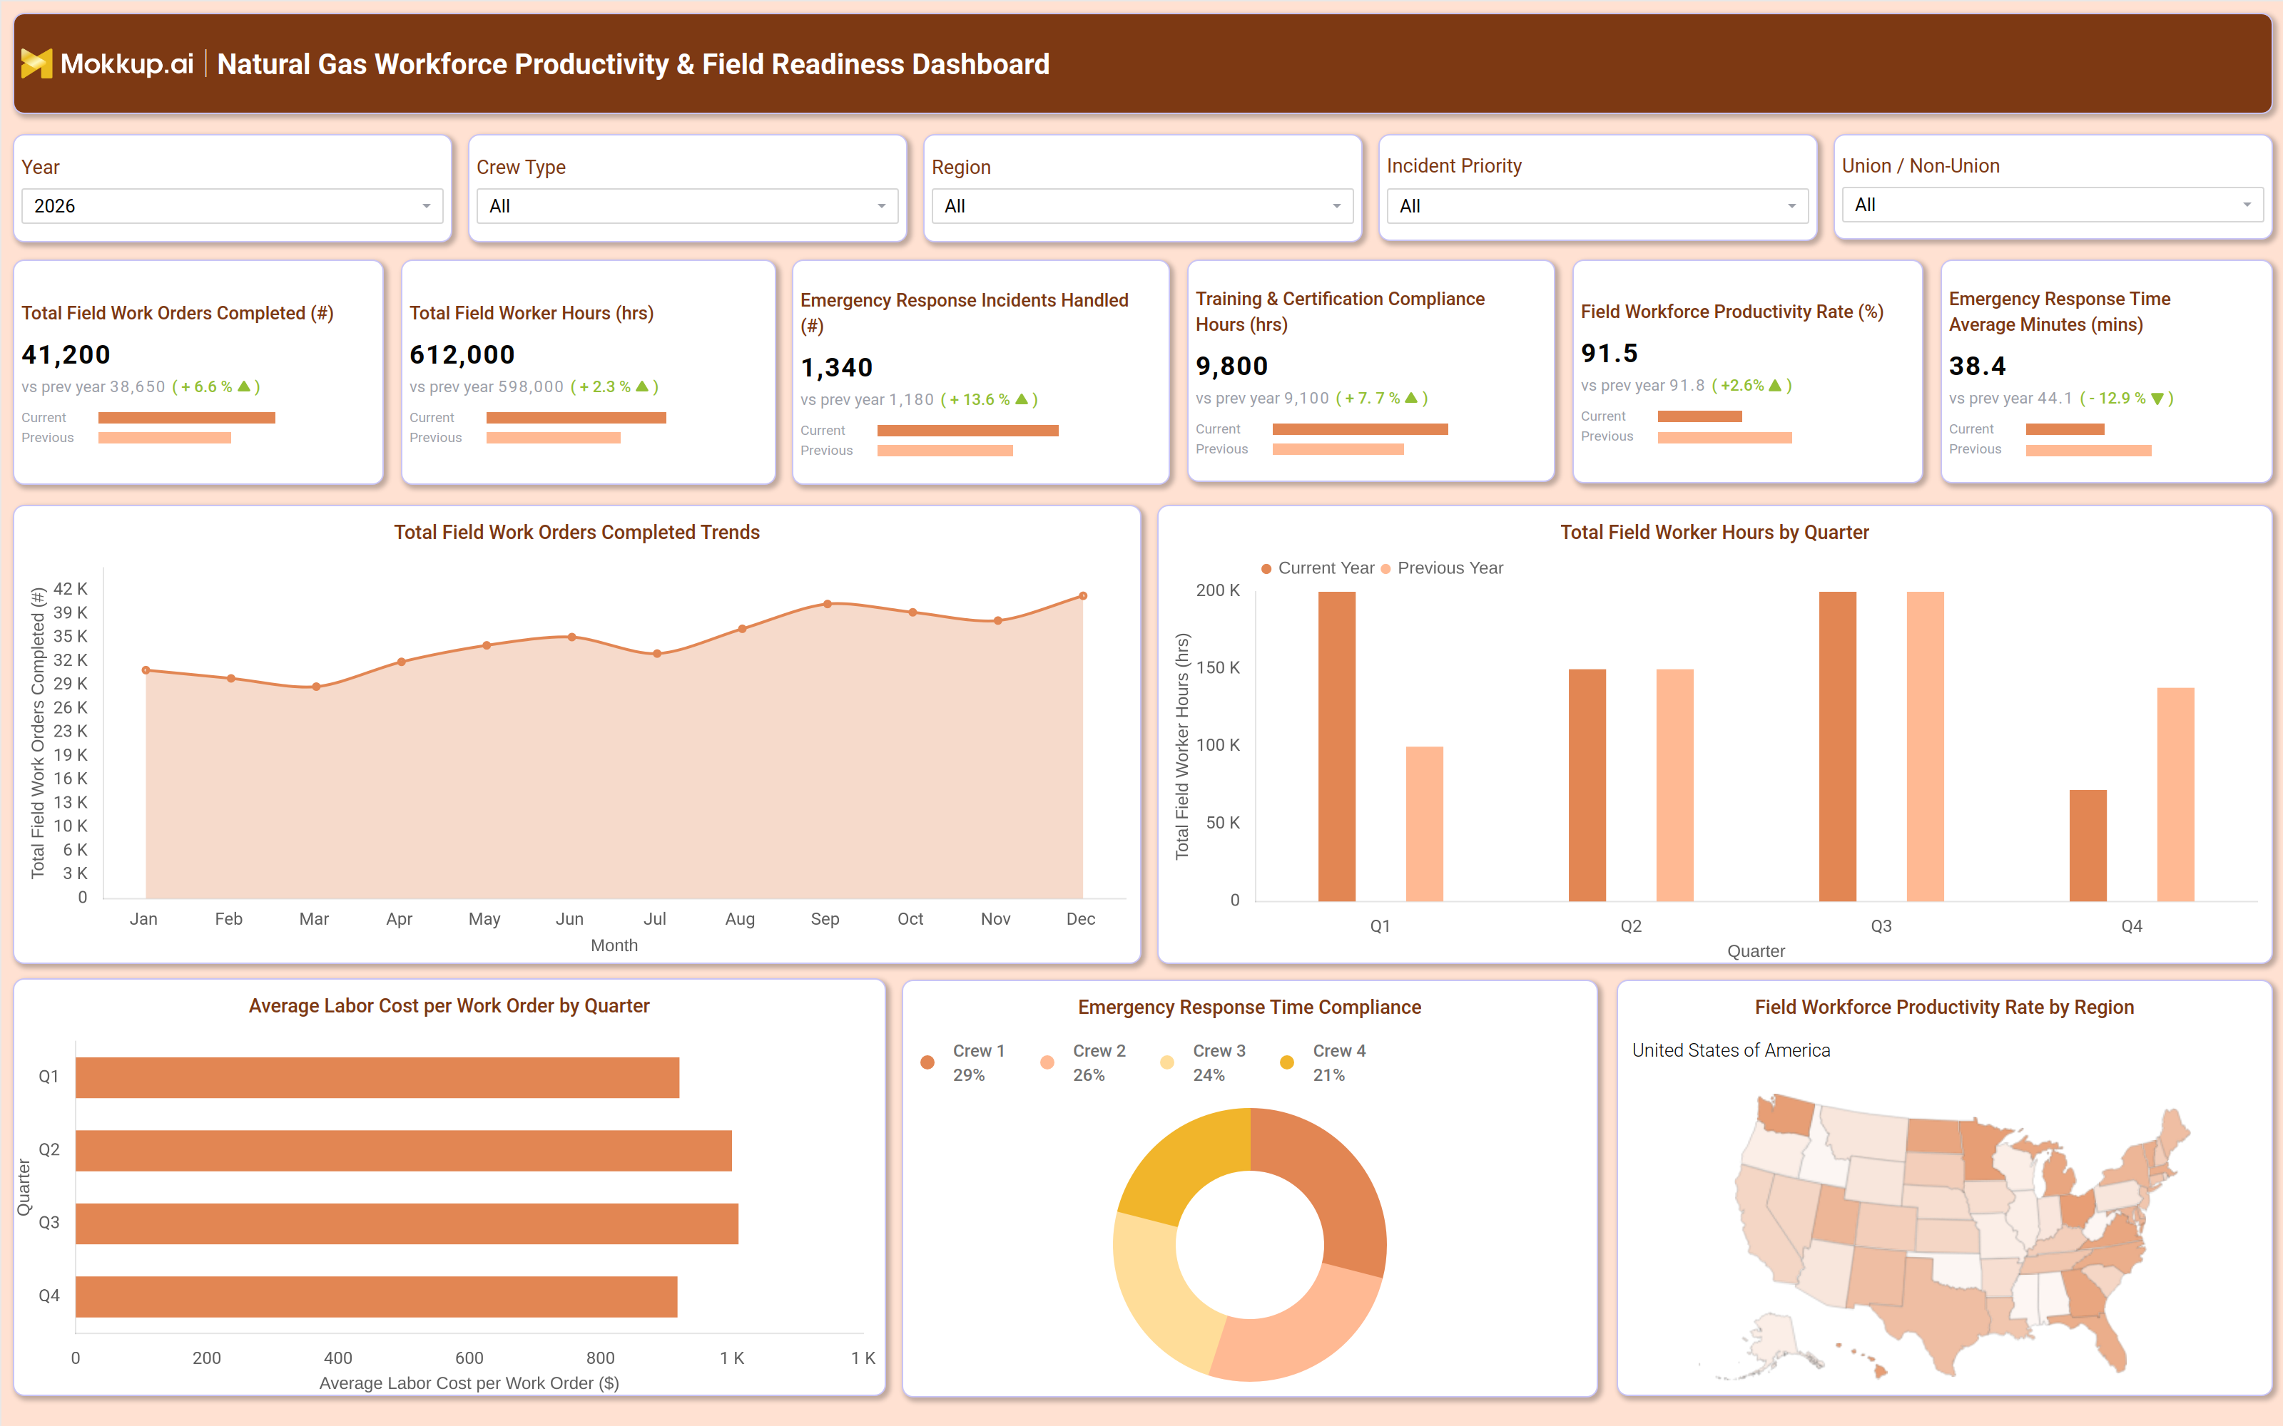2283x1426 pixels.
Task: Click the 38.4 response minutes value
Action: [x=1978, y=366]
